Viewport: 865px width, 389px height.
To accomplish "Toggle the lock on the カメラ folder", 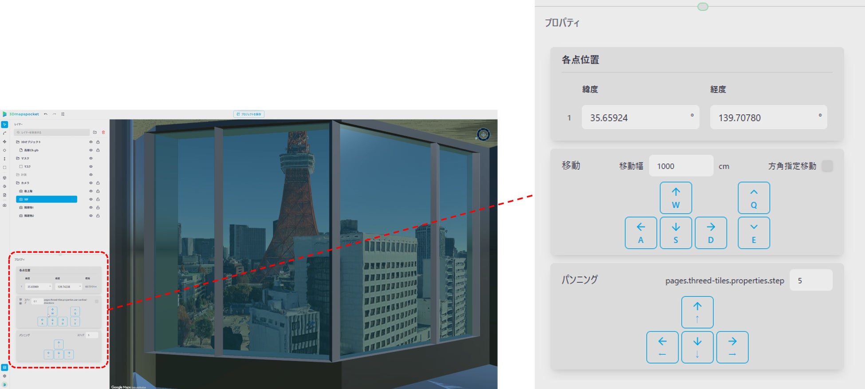I will 98,183.
